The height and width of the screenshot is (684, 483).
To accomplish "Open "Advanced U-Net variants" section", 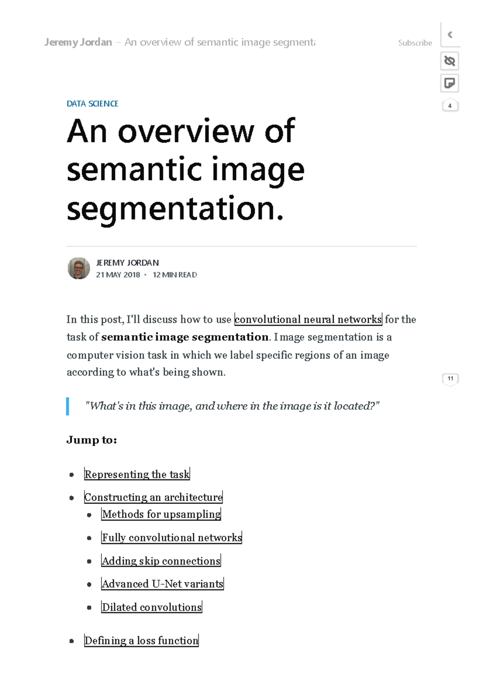I will click(162, 584).
